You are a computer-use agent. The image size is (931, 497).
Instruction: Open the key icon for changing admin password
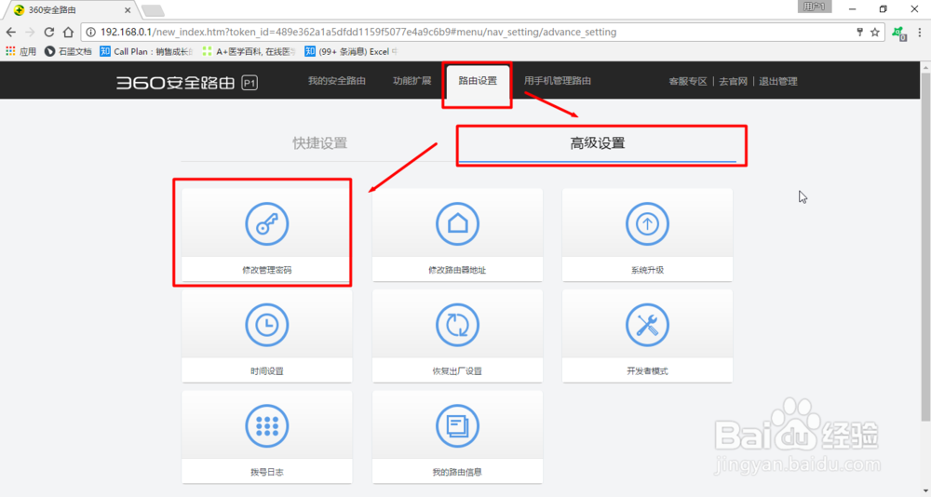267,224
